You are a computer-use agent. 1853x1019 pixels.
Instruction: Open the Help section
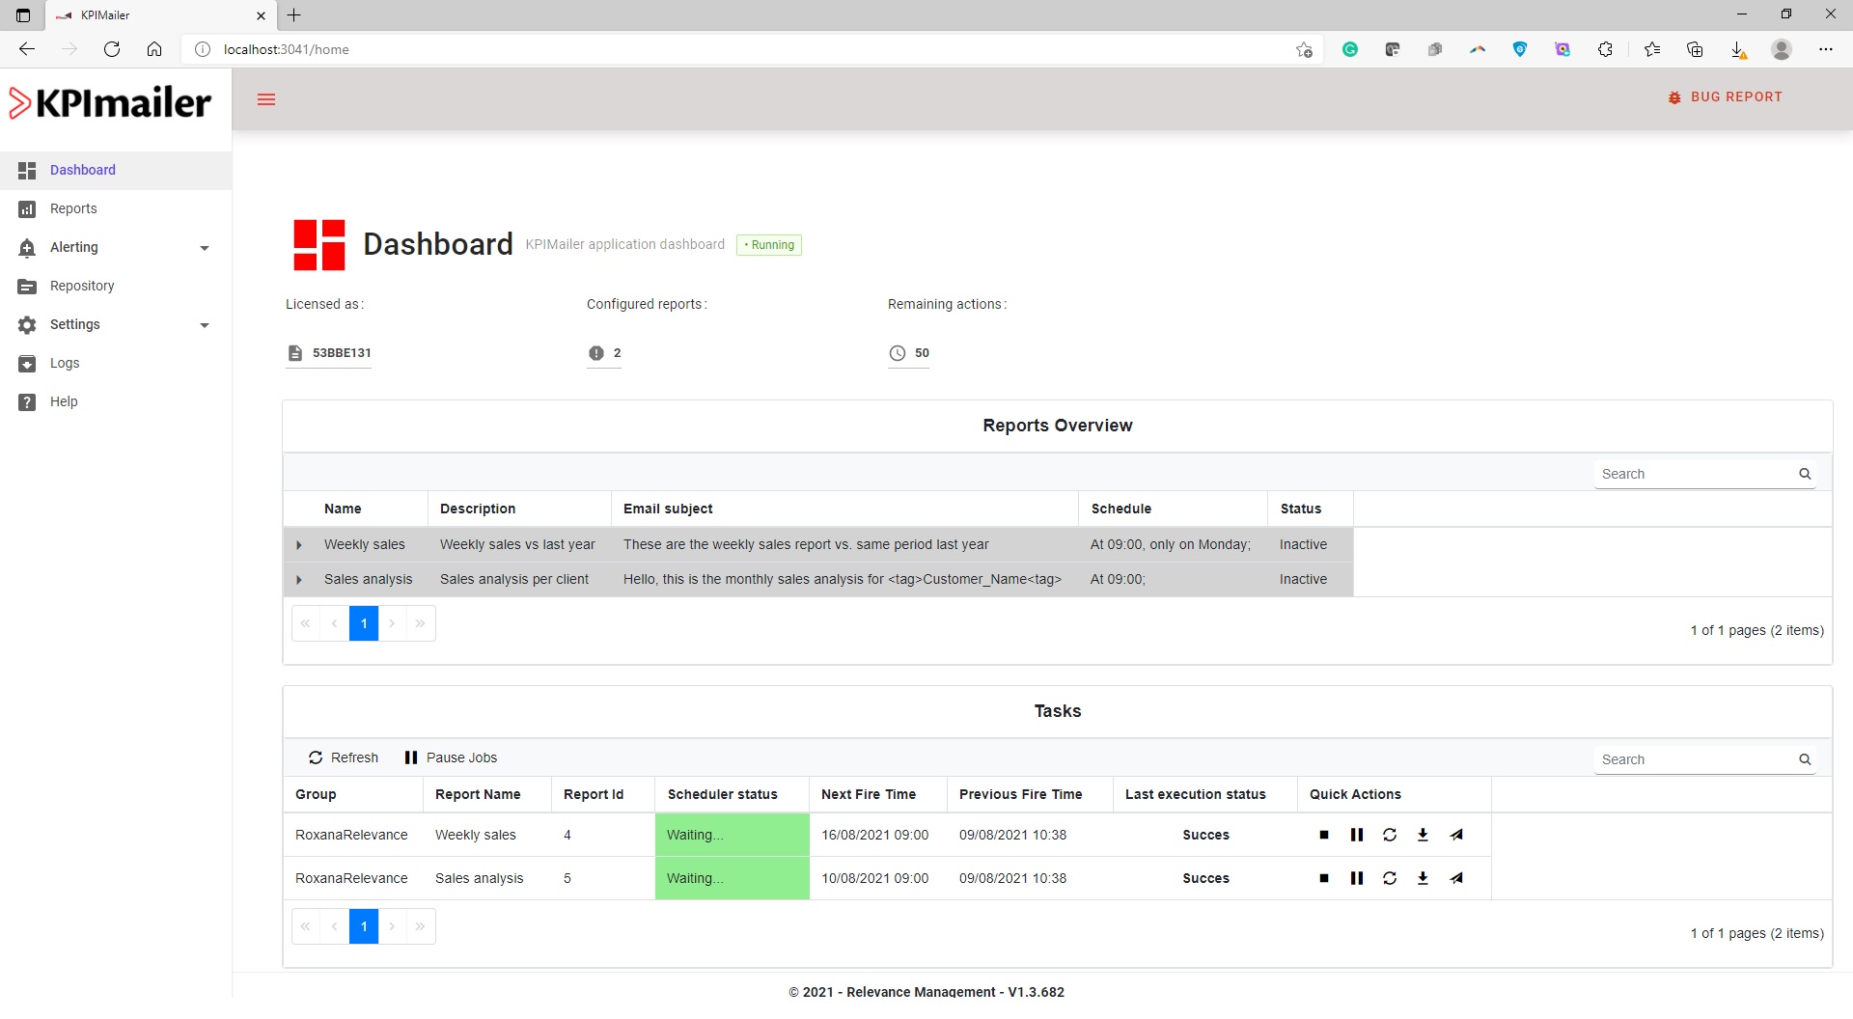click(x=64, y=401)
